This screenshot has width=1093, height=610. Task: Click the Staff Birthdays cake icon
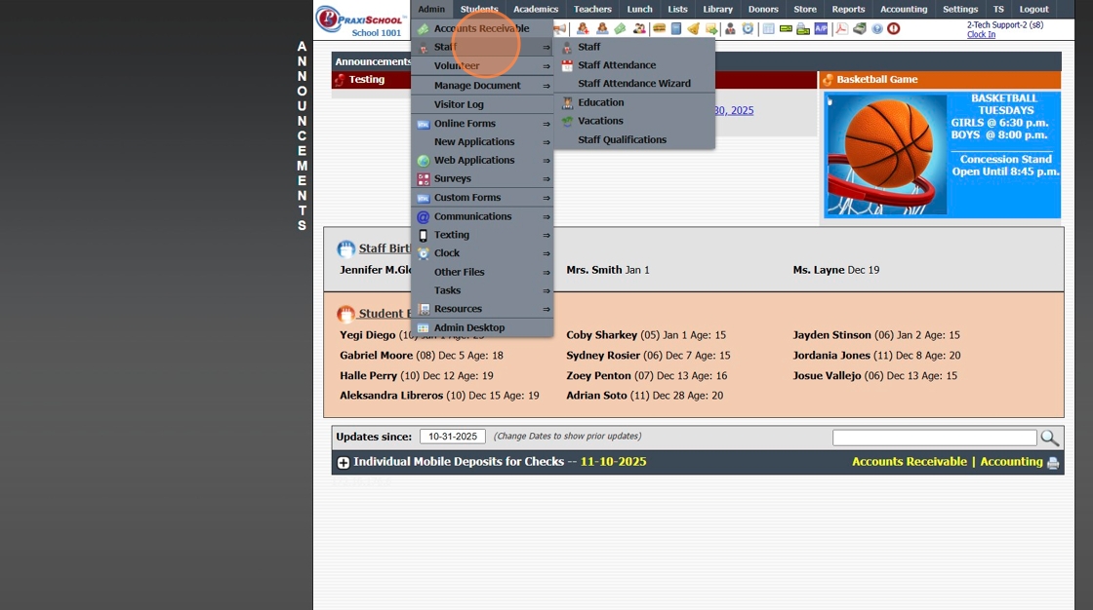345,249
